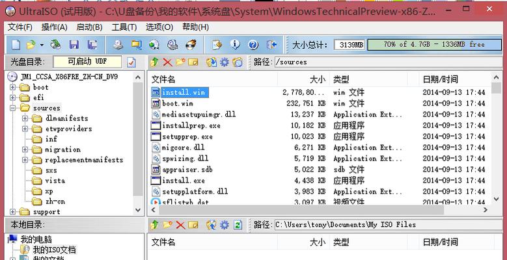Expand the boot folder node
The width and height of the screenshot is (507, 260).
tap(12, 87)
